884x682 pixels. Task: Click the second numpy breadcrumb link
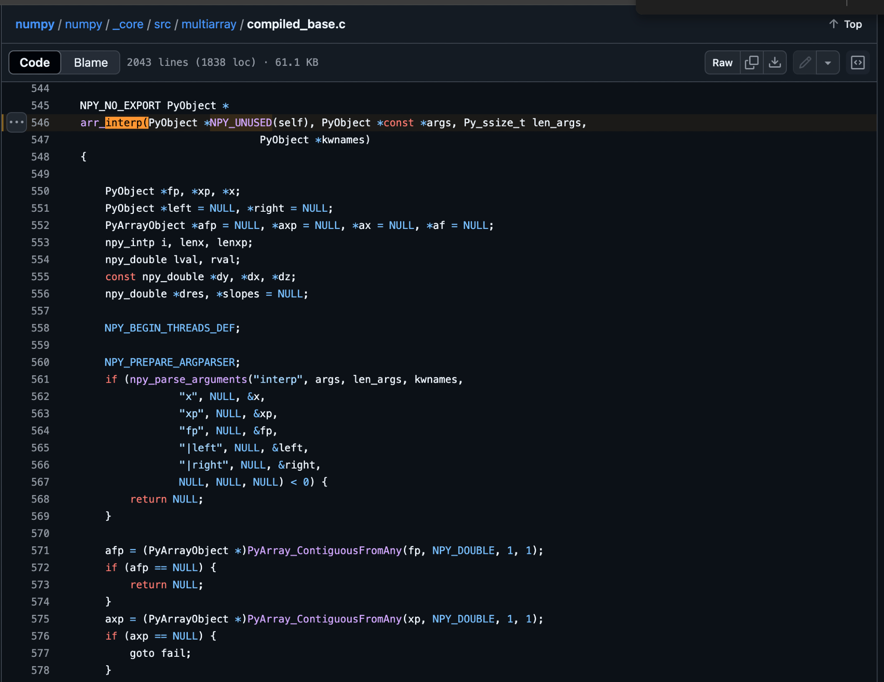[83, 24]
